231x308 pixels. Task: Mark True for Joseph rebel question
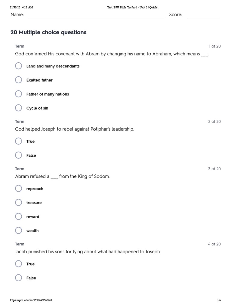(x=18, y=141)
